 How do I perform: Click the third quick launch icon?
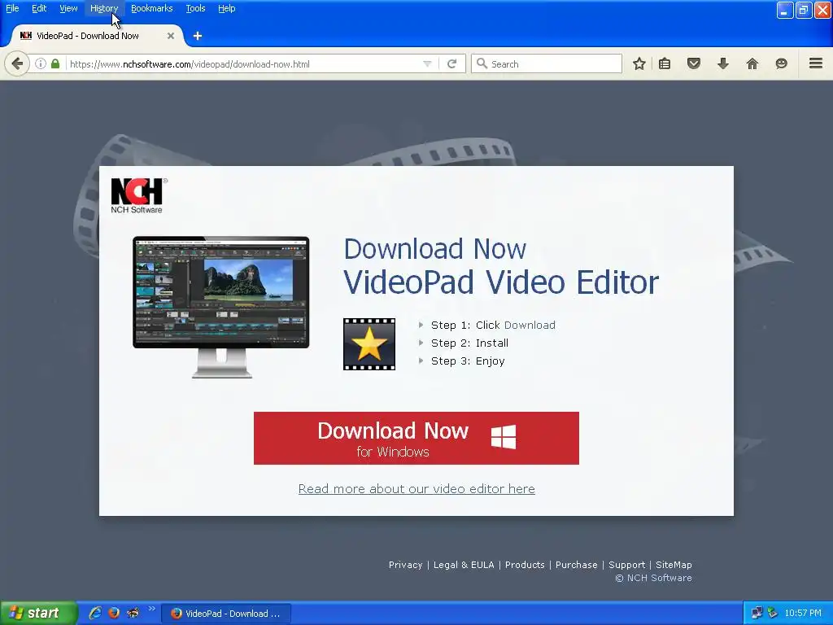pos(133,613)
